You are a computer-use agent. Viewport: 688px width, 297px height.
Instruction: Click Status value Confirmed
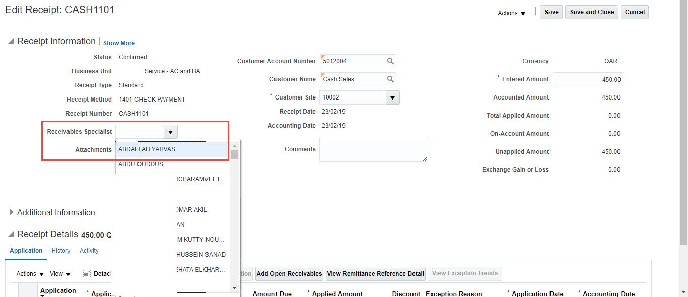pos(133,57)
